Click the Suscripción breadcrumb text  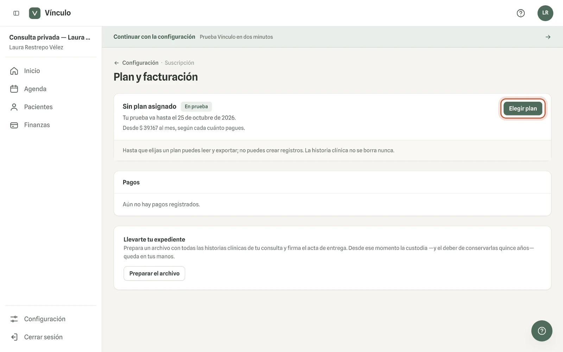(x=179, y=63)
